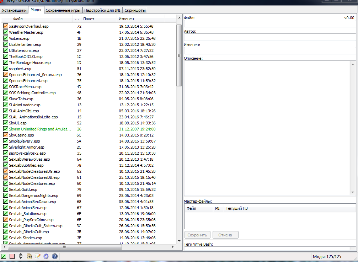Open help with the question mark icon
The height and width of the screenshot is (262, 358).
click(x=55, y=256)
